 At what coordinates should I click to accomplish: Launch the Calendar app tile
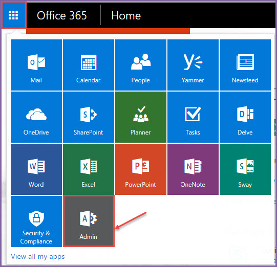coord(89,65)
